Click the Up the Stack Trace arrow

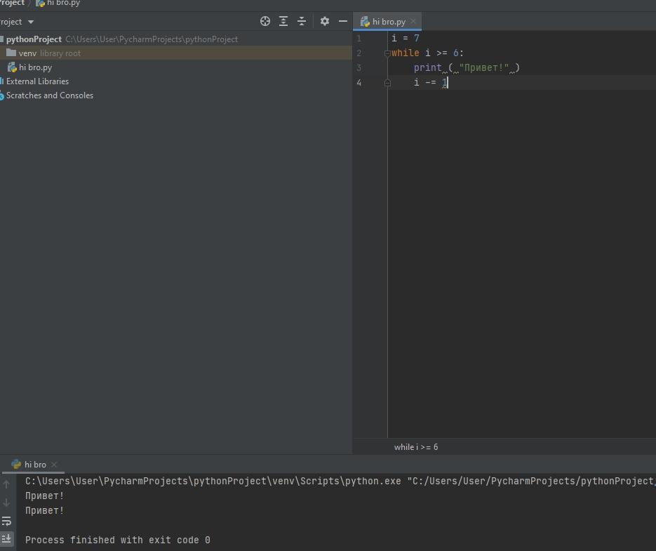tap(7, 484)
